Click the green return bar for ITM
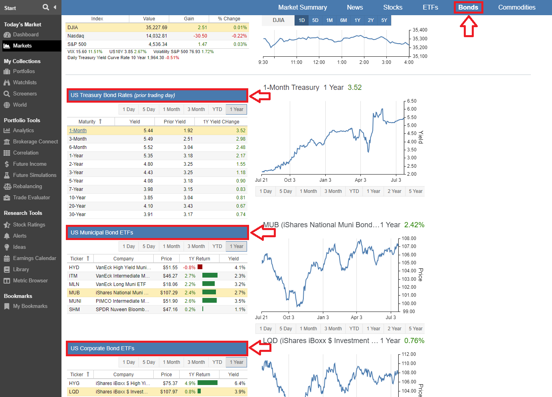 point(210,276)
